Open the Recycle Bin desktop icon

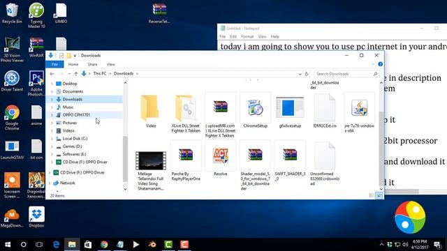12,13
